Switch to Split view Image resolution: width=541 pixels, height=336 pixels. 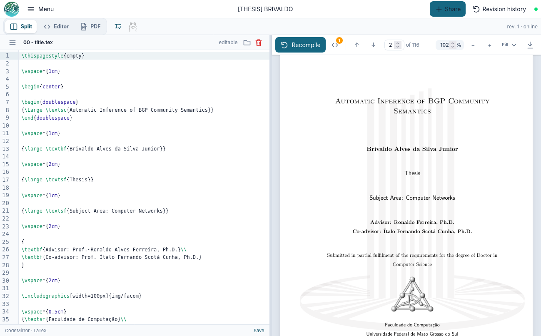click(x=21, y=26)
